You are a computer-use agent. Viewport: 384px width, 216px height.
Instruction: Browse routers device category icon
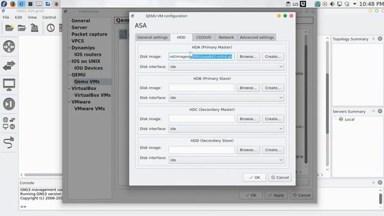[9, 47]
